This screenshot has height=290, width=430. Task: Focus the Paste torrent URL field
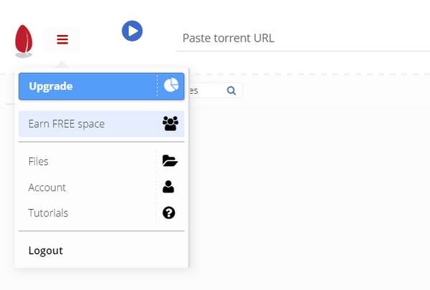click(x=302, y=39)
